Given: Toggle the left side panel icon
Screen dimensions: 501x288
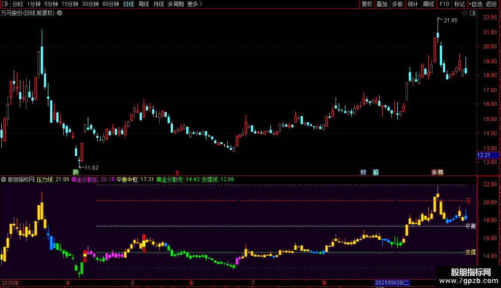Looking at the screenshot, I should tap(4, 4).
